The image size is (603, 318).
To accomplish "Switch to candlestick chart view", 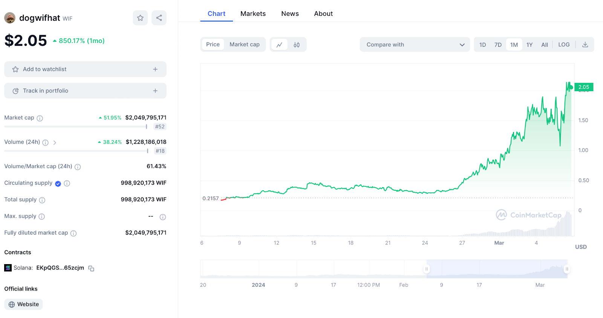I will (x=297, y=45).
